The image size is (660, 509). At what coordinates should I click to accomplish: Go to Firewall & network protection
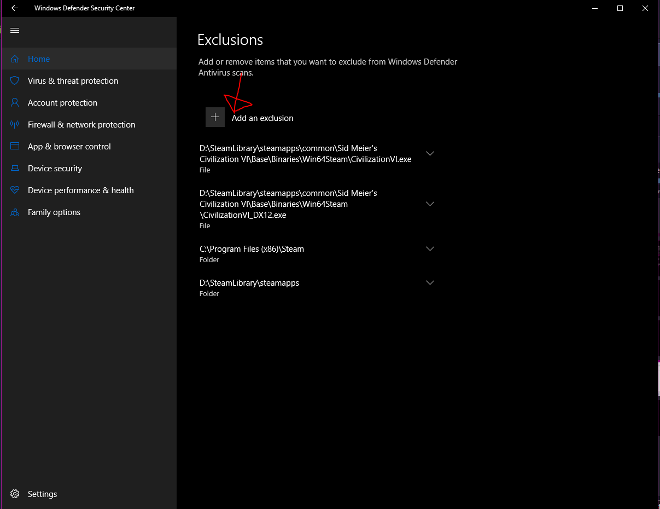point(81,125)
